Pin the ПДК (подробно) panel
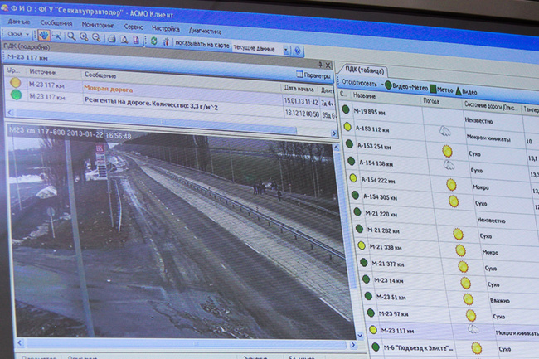The height and width of the screenshot is (359, 539). [320, 64]
